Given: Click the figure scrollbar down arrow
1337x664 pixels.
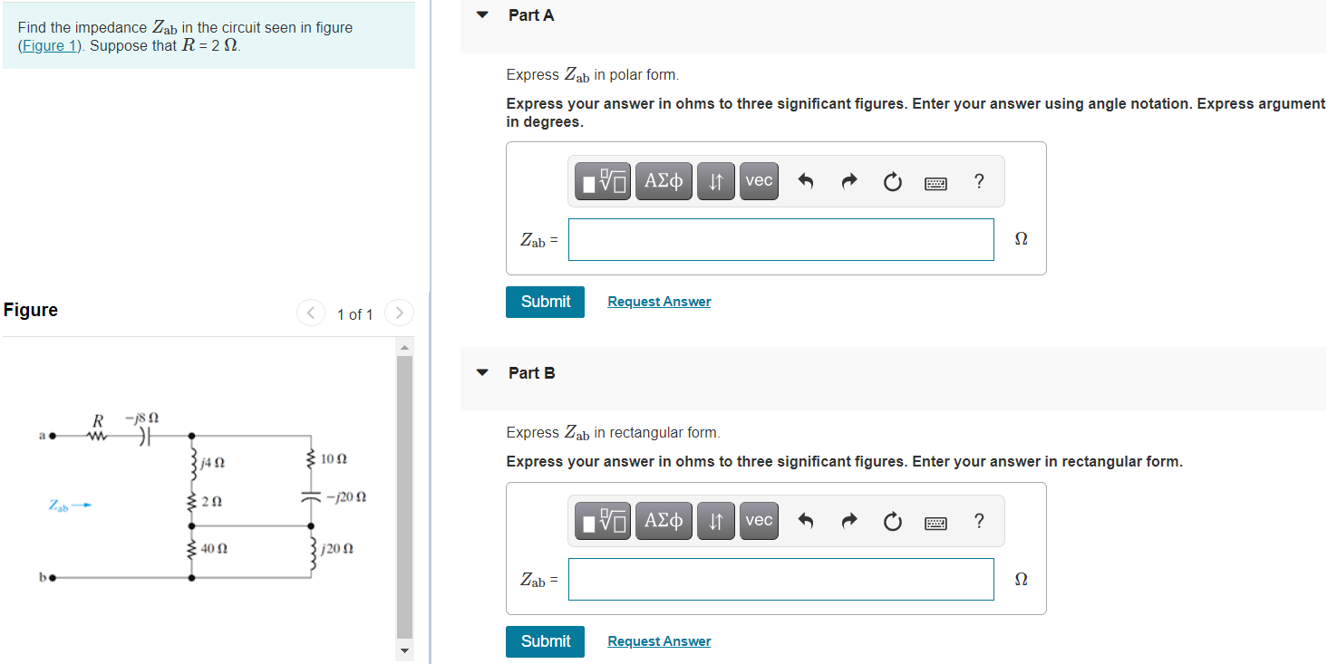Looking at the screenshot, I should click(405, 651).
